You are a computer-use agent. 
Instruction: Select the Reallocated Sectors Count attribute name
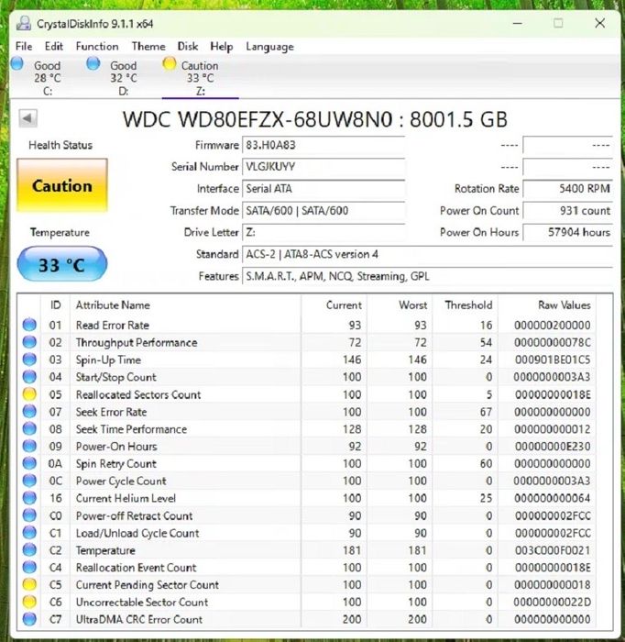tap(138, 394)
